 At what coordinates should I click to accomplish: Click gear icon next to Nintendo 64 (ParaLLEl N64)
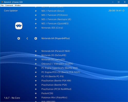[x=36, y=51]
